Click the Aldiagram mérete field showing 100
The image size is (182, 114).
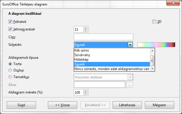pos(79,93)
